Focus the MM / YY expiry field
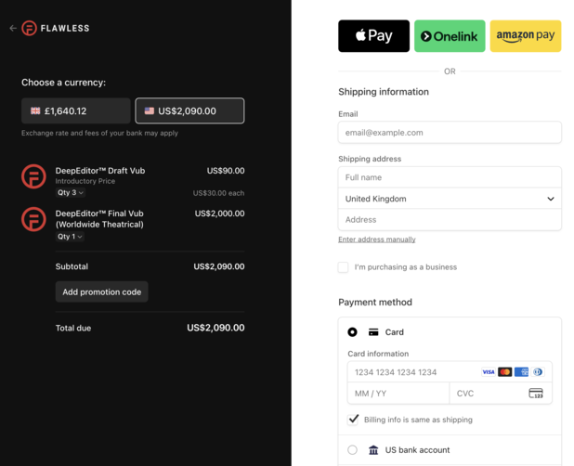 click(398, 394)
